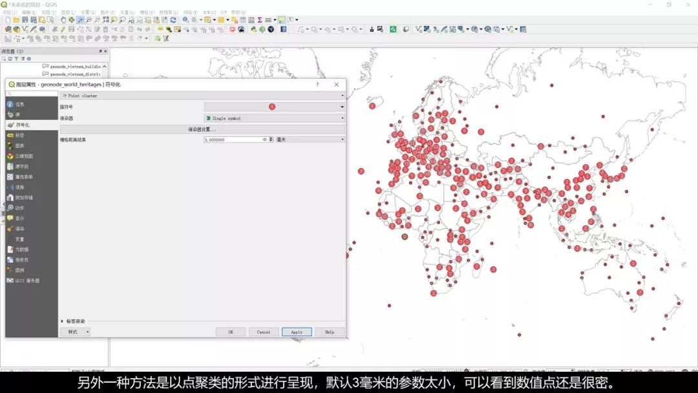The image size is (698, 393).
Task: Click the New Project toolbar icon
Action: tap(8, 20)
